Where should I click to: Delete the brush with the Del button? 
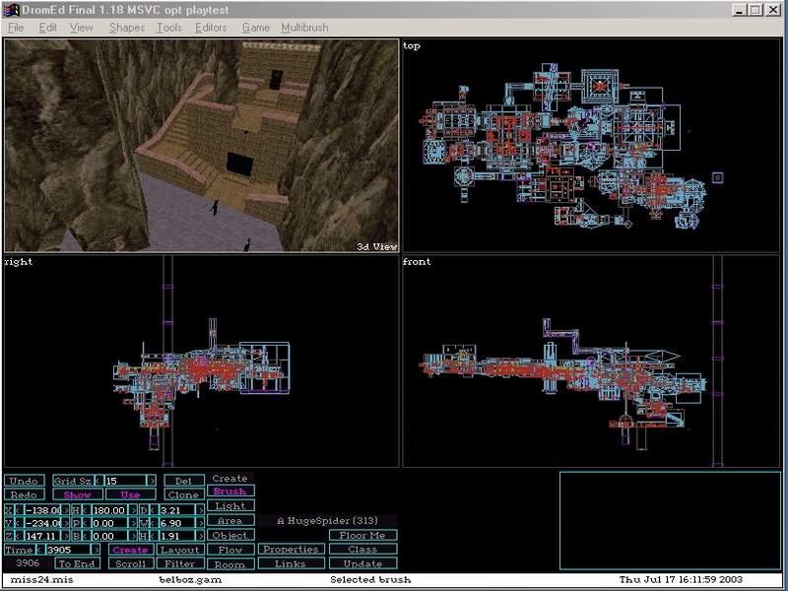click(184, 481)
